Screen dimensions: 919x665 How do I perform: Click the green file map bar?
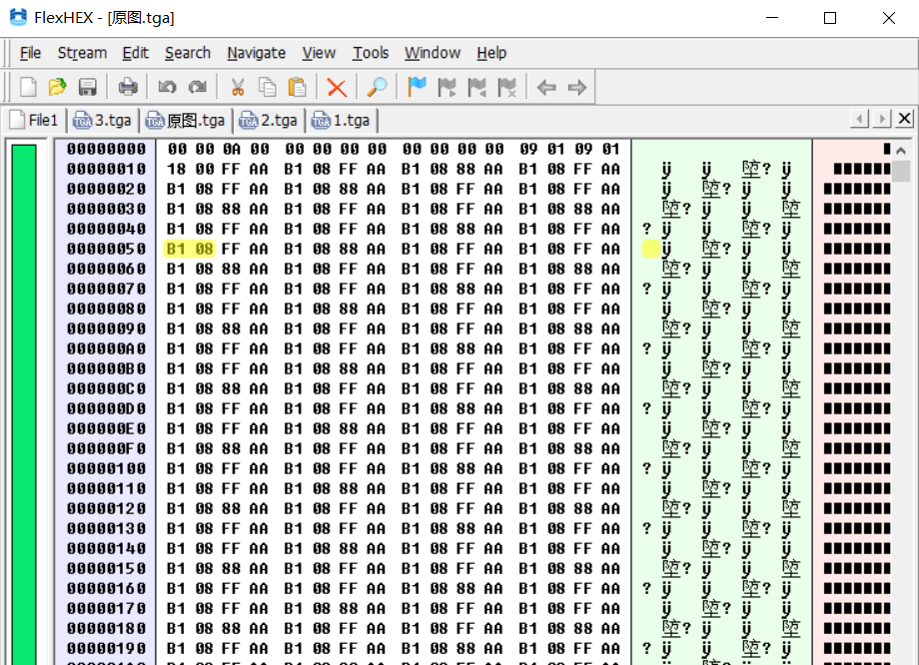pyautogui.click(x=24, y=404)
